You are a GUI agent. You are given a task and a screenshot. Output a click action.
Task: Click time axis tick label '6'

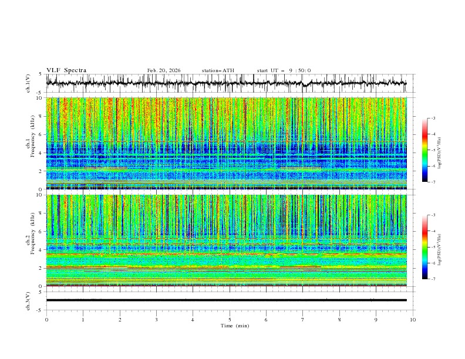point(266,320)
